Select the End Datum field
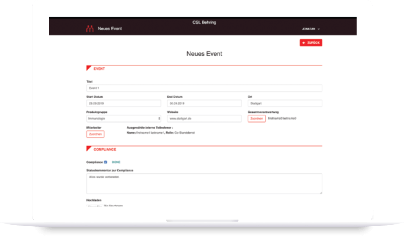This screenshot has height=240, width=404. pos(204,104)
